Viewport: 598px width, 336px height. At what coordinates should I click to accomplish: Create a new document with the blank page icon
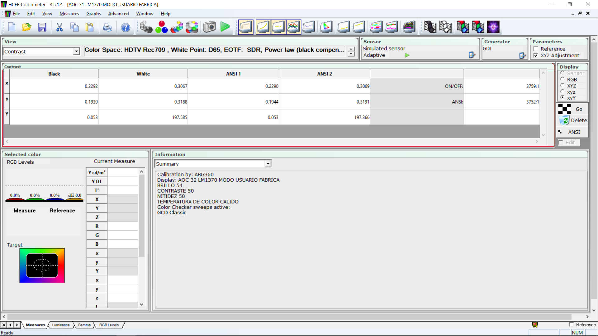12,27
